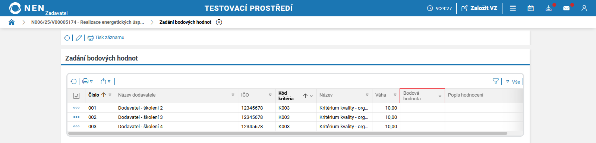Open the user profile icon
The width and height of the screenshot is (596, 143).
[x=584, y=8]
